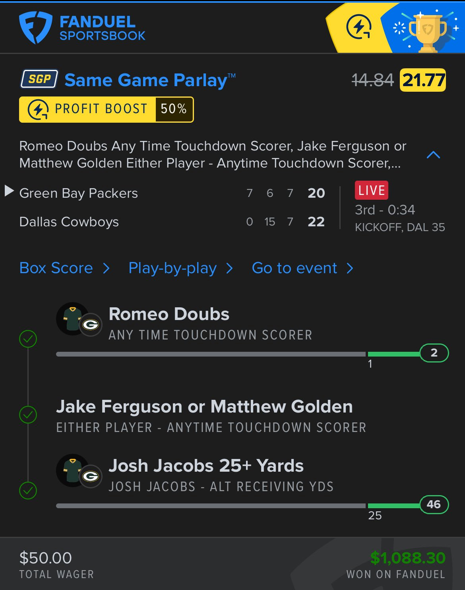Image resolution: width=465 pixels, height=590 pixels.
Task: Tap the boosted odds 21.77 badge
Action: click(x=423, y=80)
